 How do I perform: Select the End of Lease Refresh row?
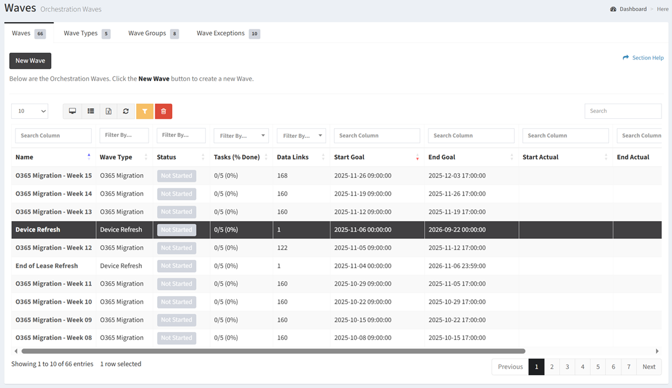[x=47, y=266]
